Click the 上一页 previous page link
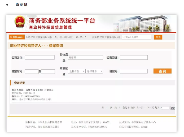 point(141,108)
